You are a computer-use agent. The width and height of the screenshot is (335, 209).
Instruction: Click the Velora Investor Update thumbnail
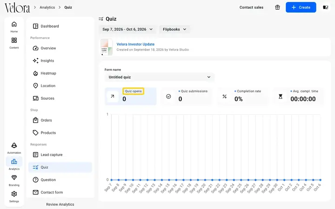pyautogui.click(x=107, y=47)
